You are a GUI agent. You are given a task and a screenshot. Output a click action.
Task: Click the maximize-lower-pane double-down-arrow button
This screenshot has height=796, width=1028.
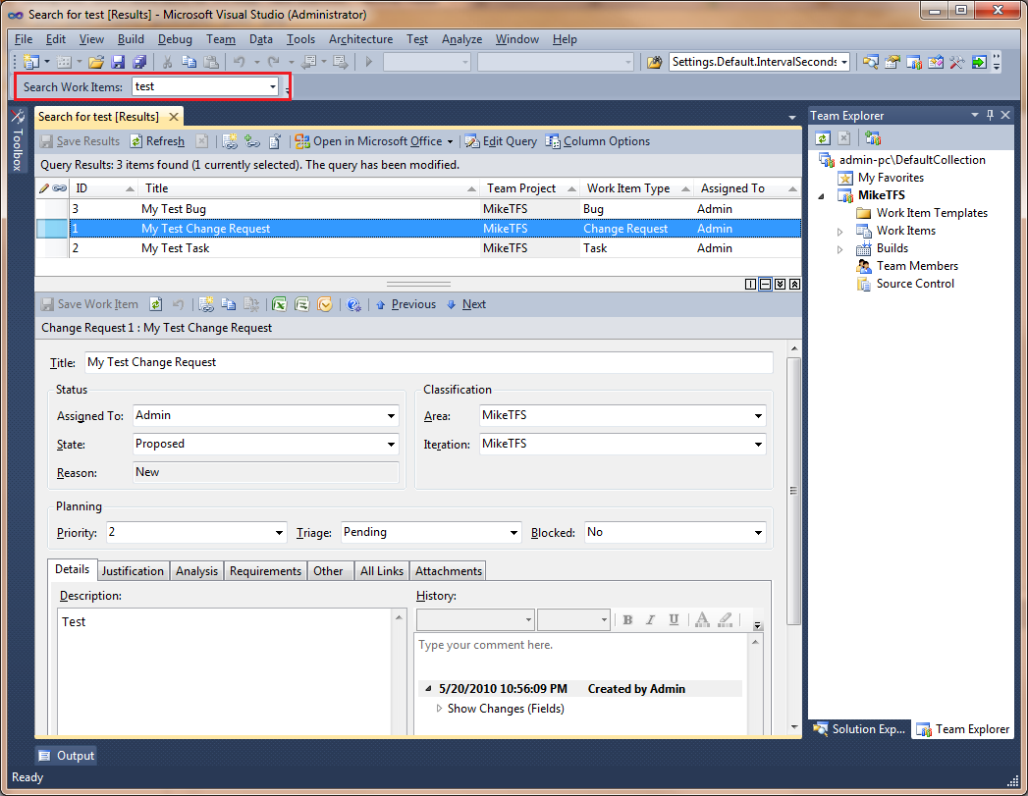pyautogui.click(x=780, y=285)
